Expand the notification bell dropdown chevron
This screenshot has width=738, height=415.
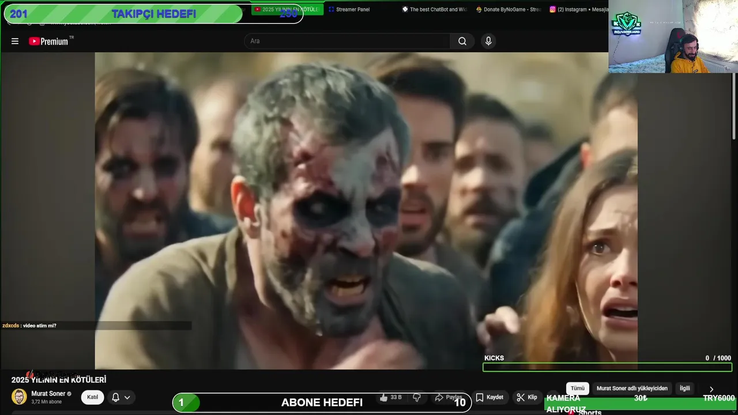[127, 397]
